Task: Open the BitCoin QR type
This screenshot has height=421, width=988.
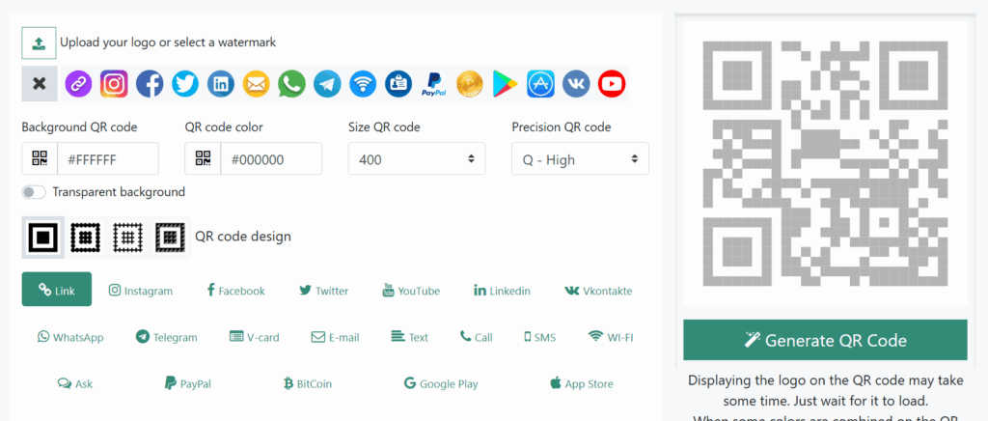Action: [308, 383]
